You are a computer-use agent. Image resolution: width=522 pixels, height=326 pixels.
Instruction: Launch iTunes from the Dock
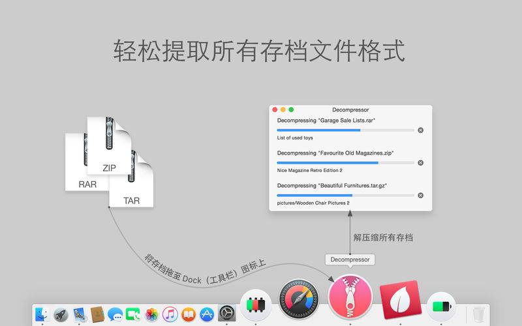[170, 314]
